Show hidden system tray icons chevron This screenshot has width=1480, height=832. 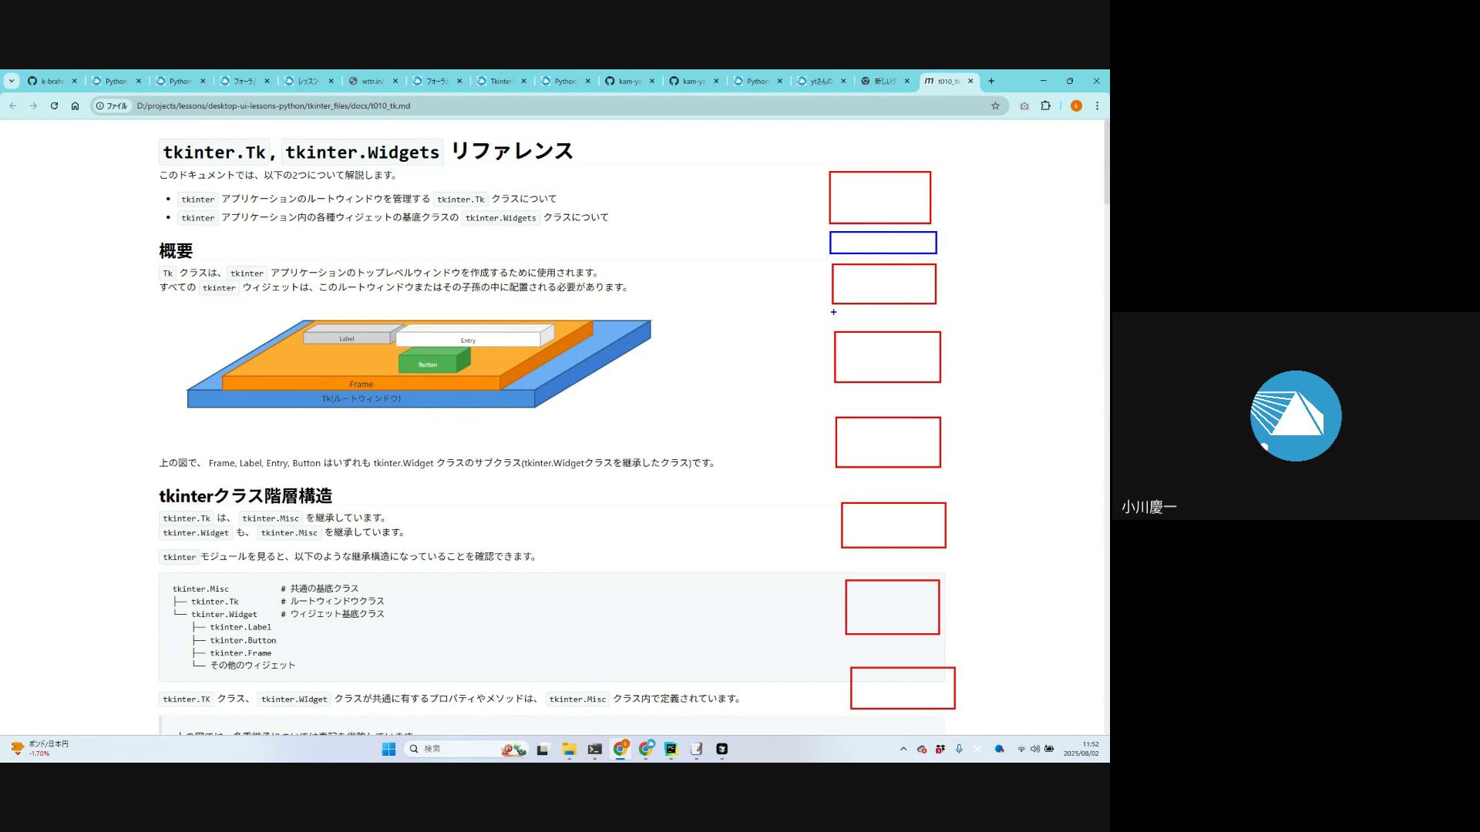click(903, 749)
